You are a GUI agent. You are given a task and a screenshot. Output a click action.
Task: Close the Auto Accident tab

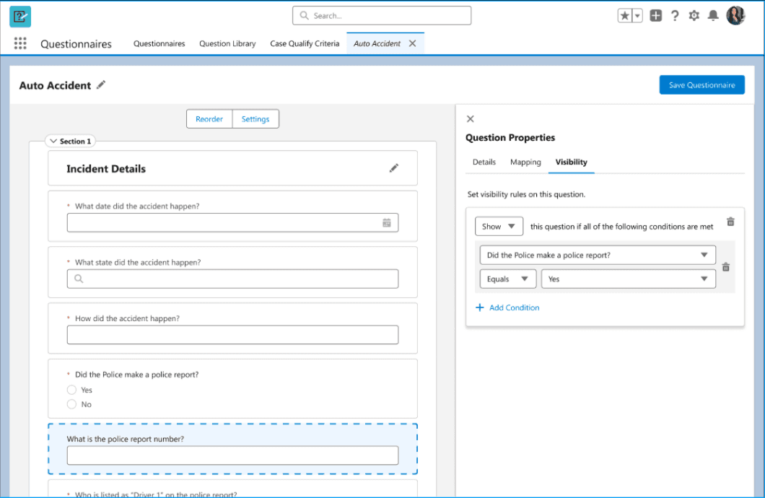(412, 43)
